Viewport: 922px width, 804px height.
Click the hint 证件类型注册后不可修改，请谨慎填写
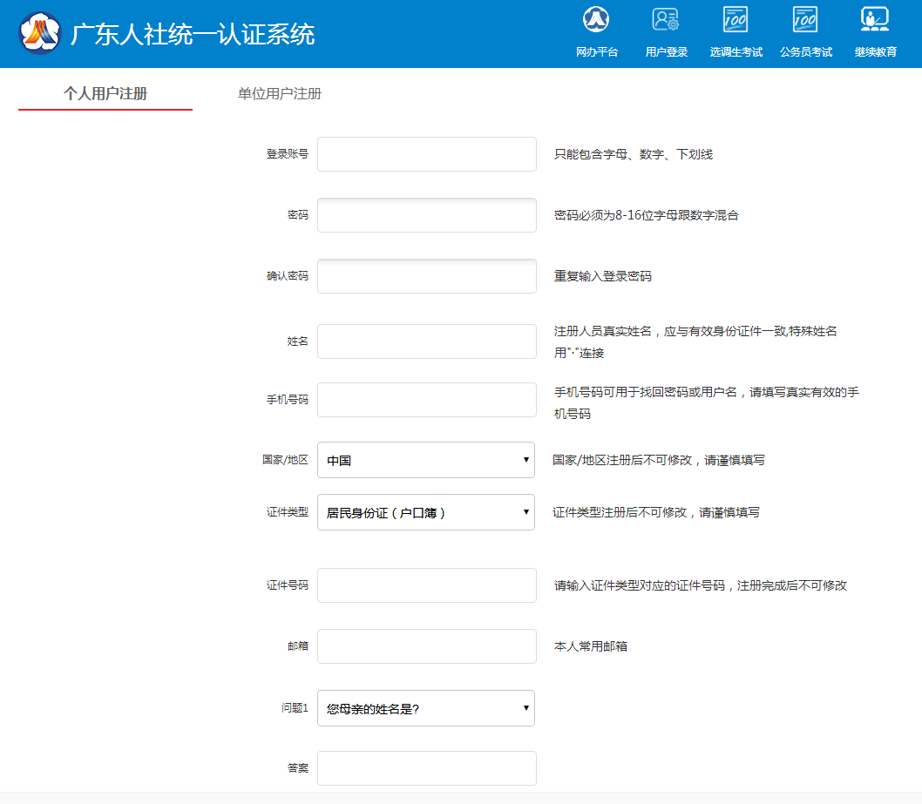pyautogui.click(x=656, y=512)
